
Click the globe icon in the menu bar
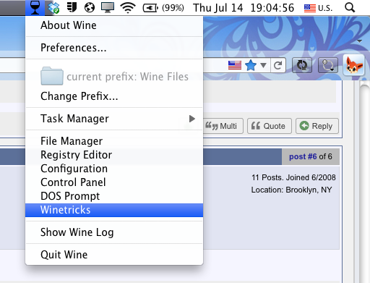point(90,8)
